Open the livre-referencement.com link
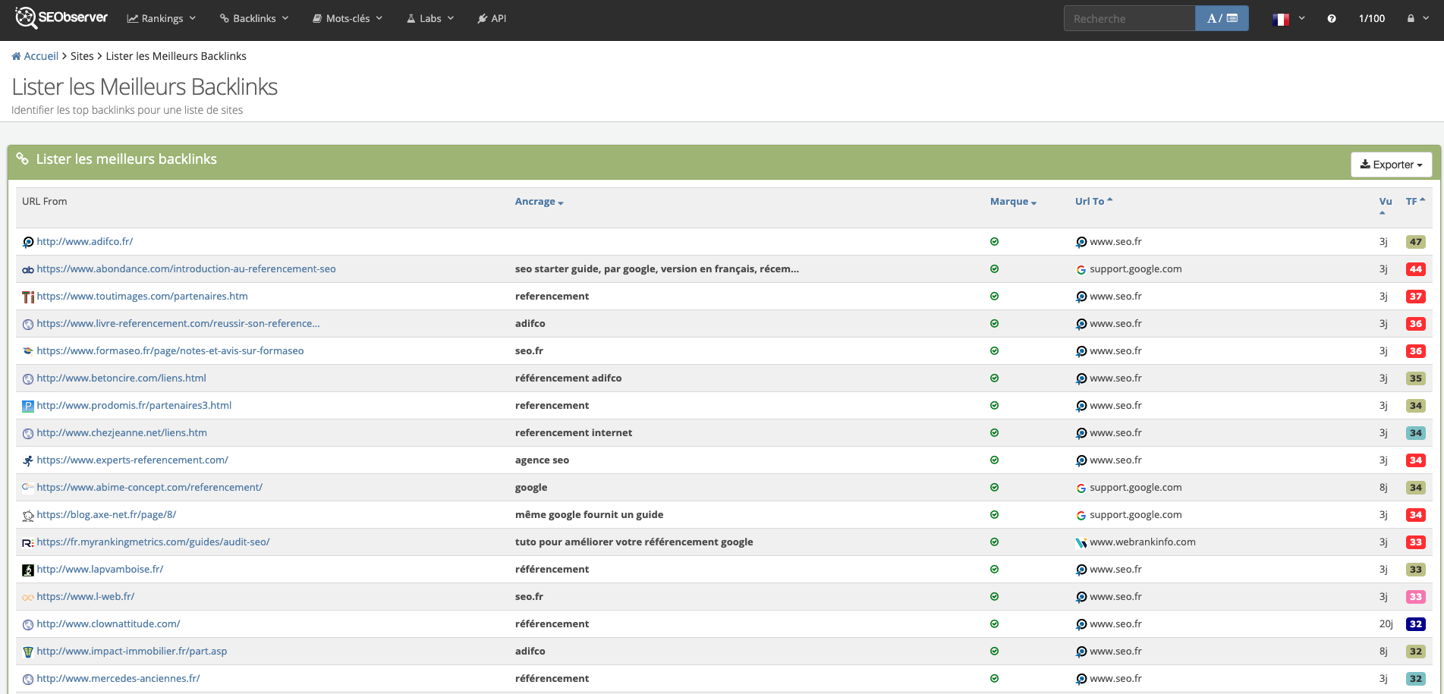The width and height of the screenshot is (1444, 694). (178, 324)
